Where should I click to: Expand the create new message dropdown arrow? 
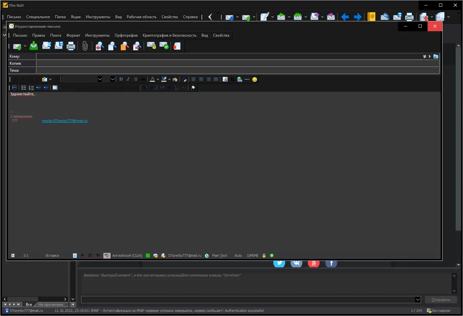(x=272, y=17)
